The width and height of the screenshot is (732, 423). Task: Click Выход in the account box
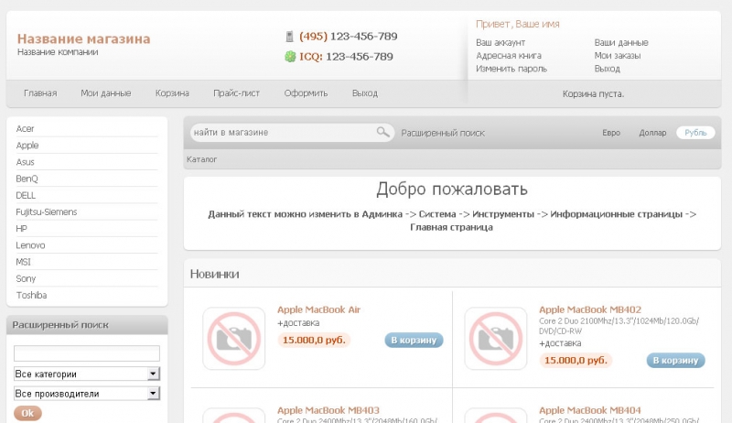click(607, 69)
